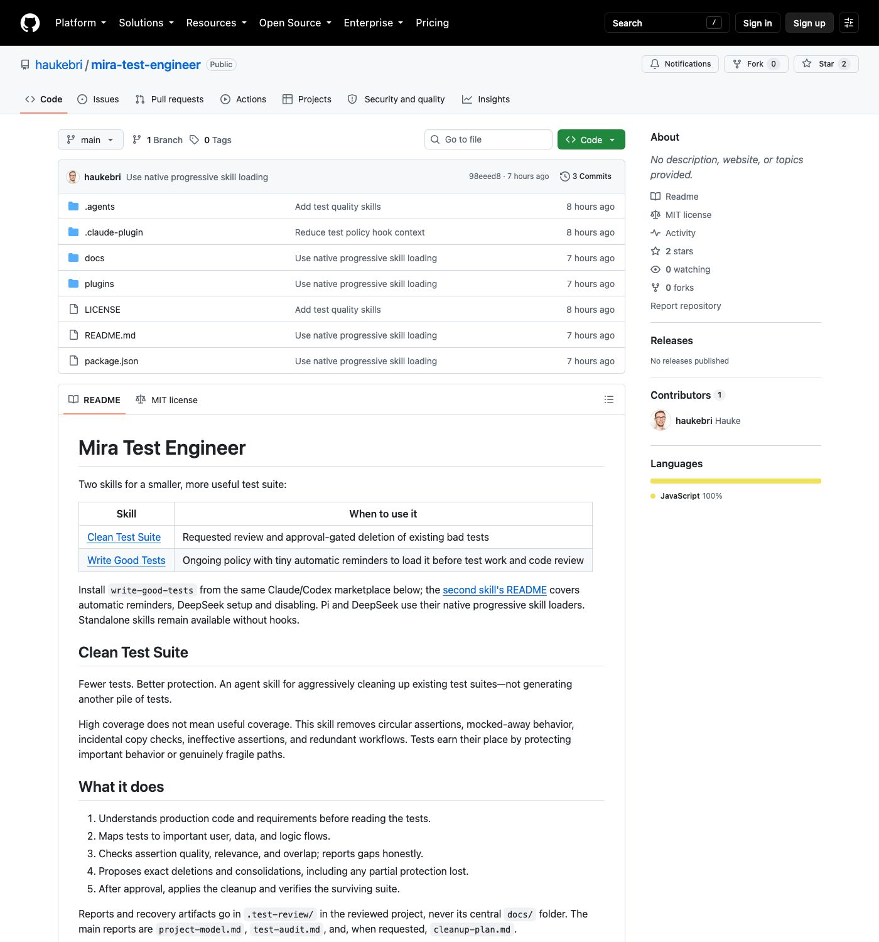Click Sign up button

(809, 23)
